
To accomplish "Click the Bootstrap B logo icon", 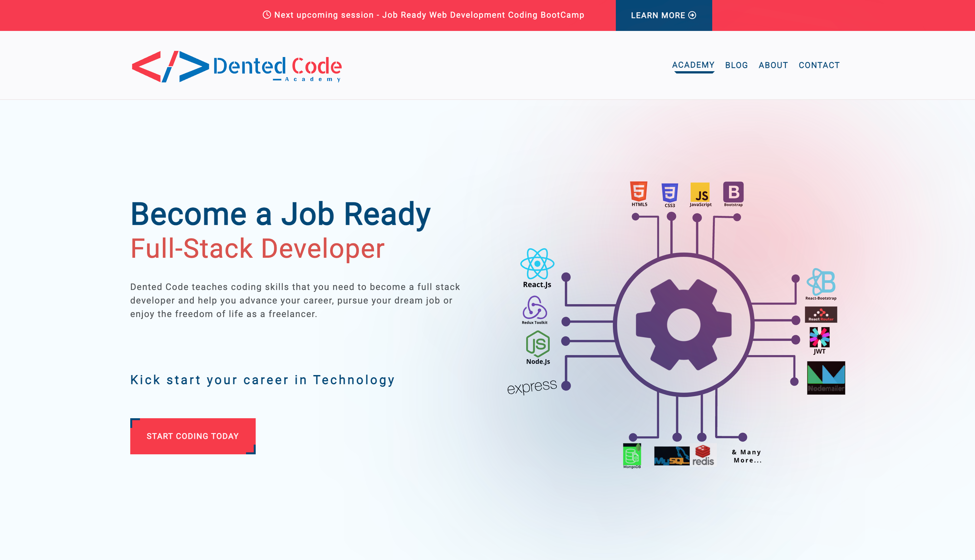I will pos(734,191).
